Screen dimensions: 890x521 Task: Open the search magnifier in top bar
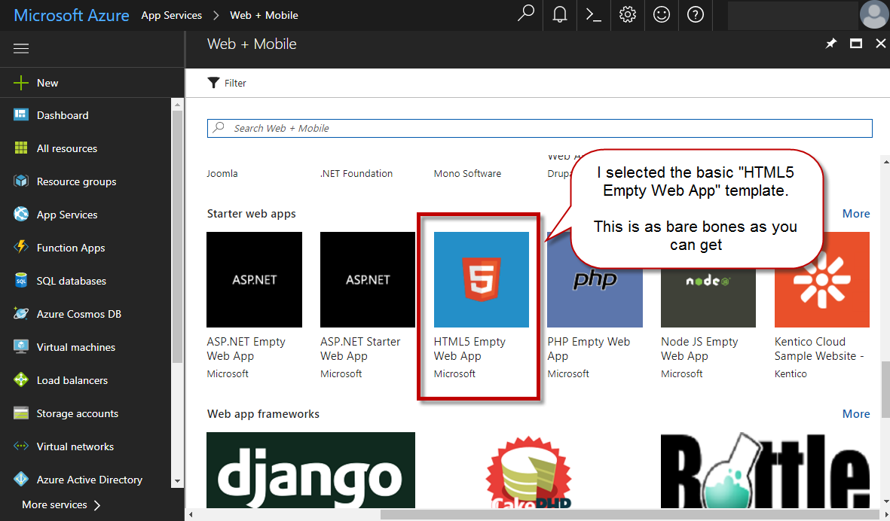(x=526, y=14)
